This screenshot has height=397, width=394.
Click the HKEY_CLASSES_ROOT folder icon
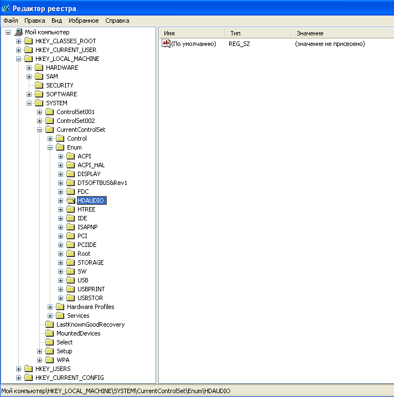[29, 41]
